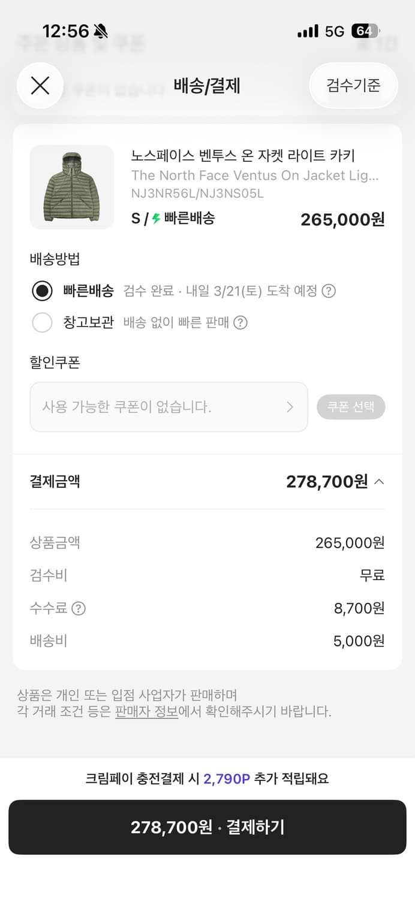
Task: Tap the muted notification bell icon
Action: 100,30
